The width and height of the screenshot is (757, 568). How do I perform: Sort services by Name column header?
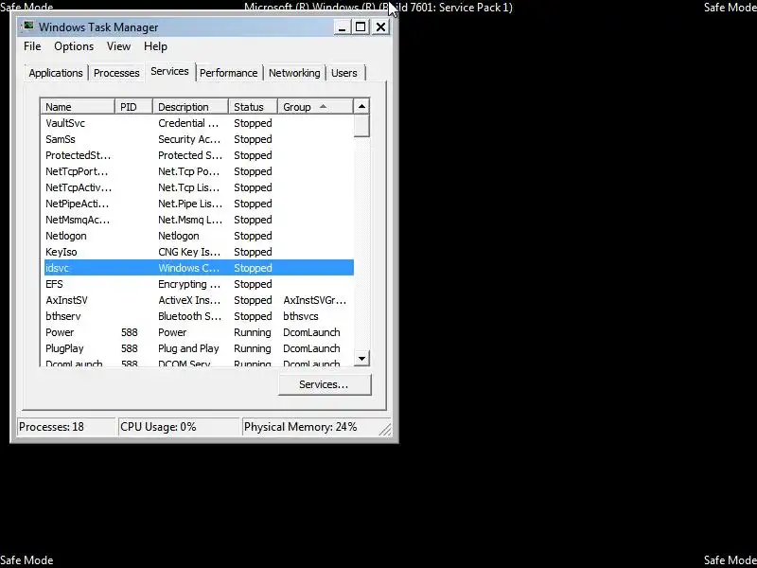click(78, 107)
